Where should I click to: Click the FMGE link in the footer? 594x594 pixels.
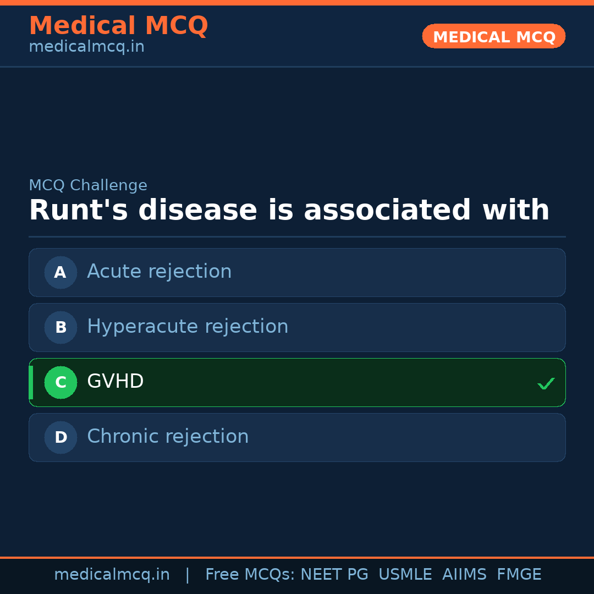[x=519, y=574]
